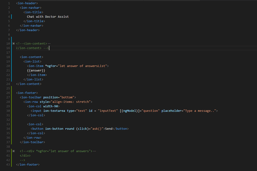Click the {{answer}} interpolation text

point(36,70)
